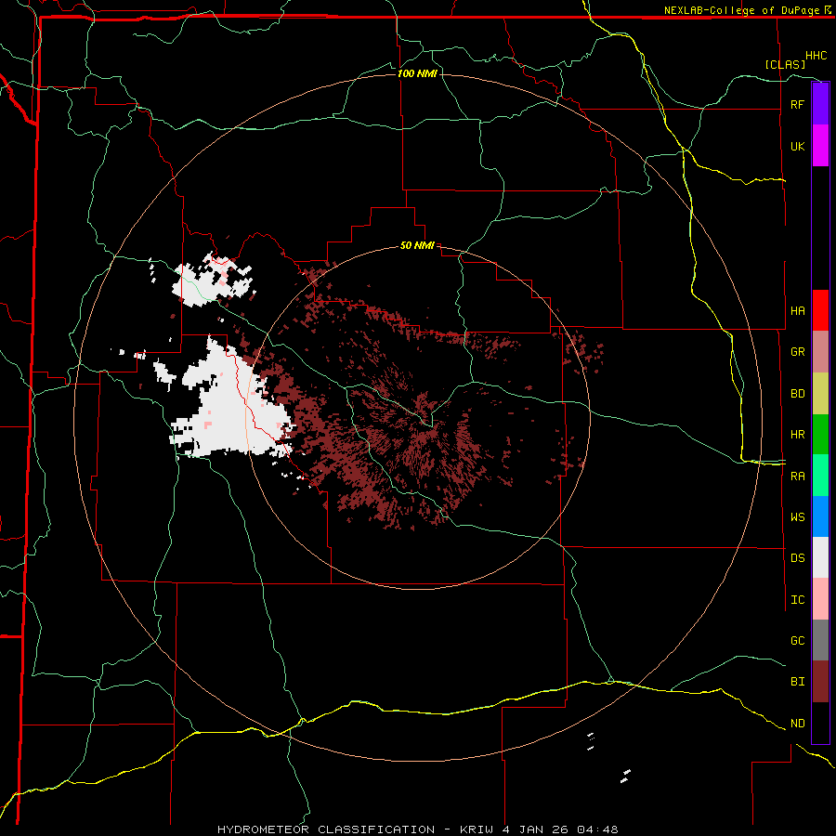Click the BI legend label
This screenshot has width=836, height=836.
click(797, 682)
